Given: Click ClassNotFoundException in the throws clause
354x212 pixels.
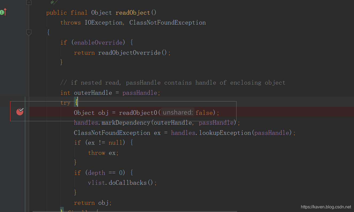Looking at the screenshot, I should [x=168, y=23].
